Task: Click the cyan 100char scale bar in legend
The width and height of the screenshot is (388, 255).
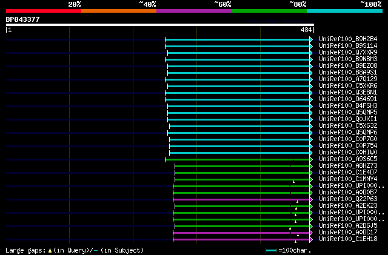Action: coord(271,251)
